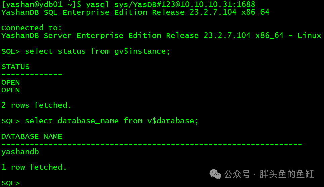The image size is (324, 187).
Task: Click the '2 rows fetched.' message
Action: click(x=36, y=105)
